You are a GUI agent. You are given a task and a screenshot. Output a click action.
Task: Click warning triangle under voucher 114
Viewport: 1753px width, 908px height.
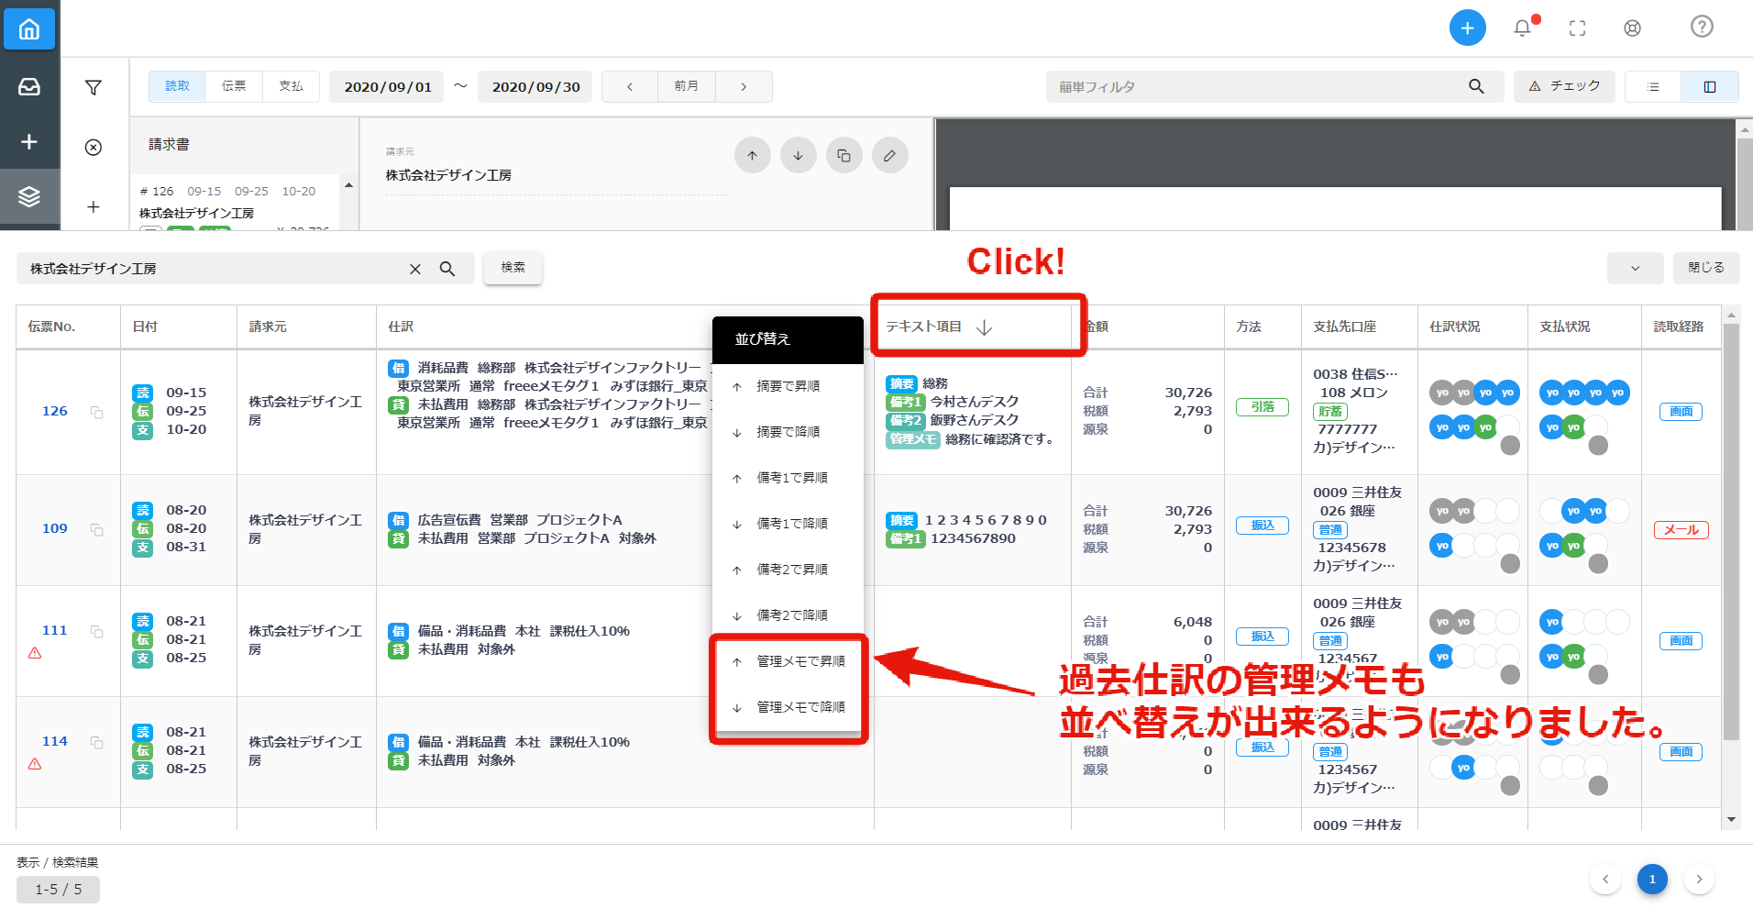(35, 764)
